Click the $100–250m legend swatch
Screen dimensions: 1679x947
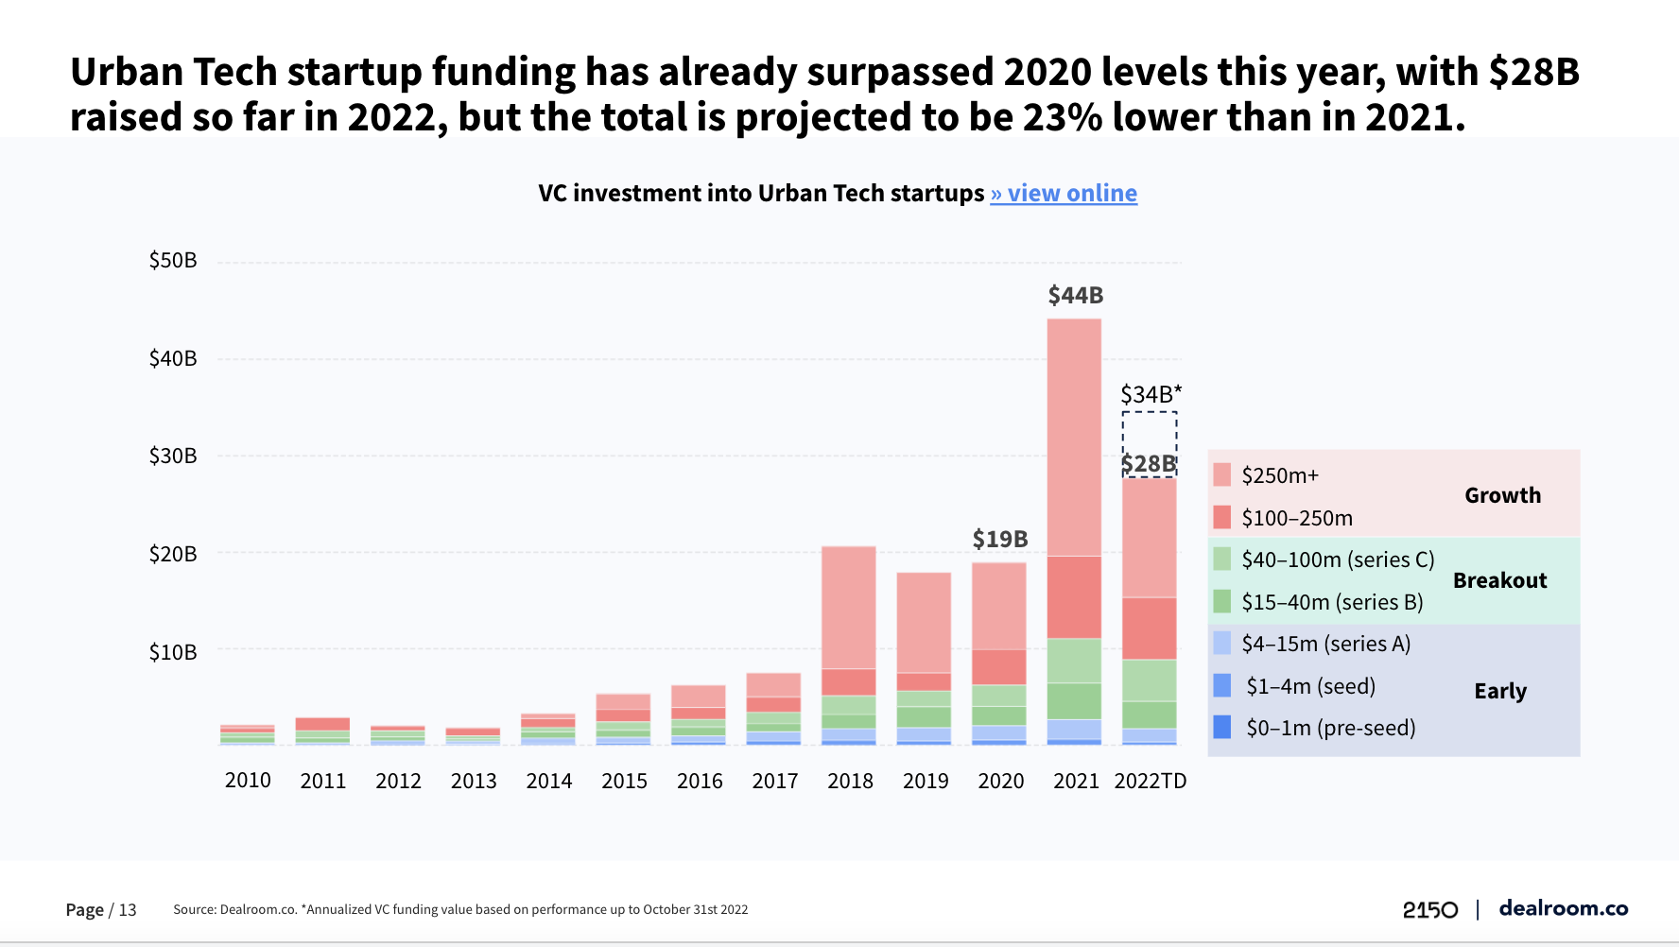coord(1221,517)
